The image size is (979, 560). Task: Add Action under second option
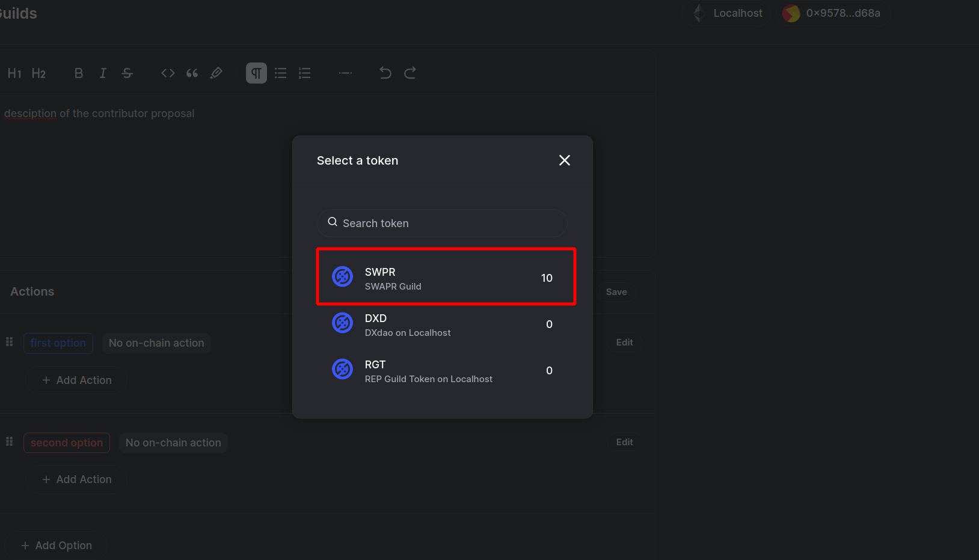pyautogui.click(x=77, y=479)
